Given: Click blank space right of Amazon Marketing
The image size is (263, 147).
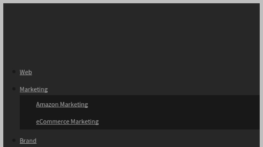Looking at the screenshot, I should pos(174,105).
